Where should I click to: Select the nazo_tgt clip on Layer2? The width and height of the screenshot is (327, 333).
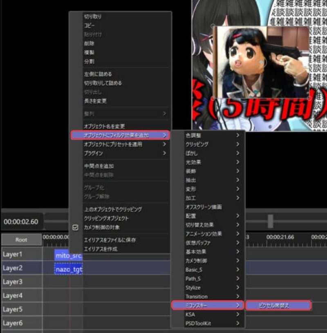[x=68, y=269]
